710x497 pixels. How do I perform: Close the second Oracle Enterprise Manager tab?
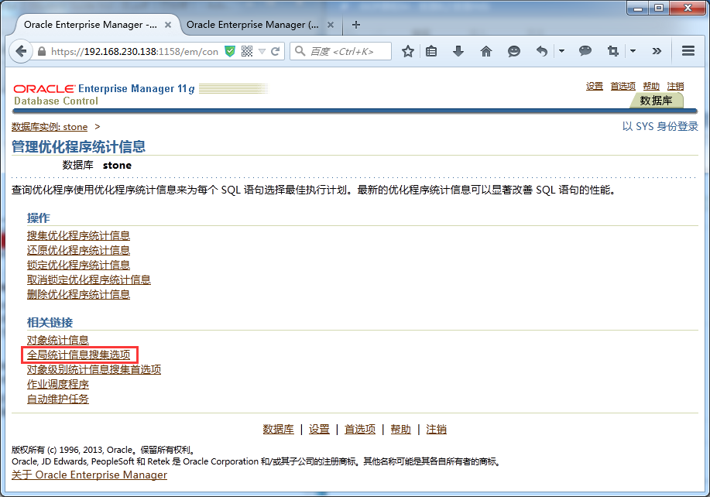(331, 25)
